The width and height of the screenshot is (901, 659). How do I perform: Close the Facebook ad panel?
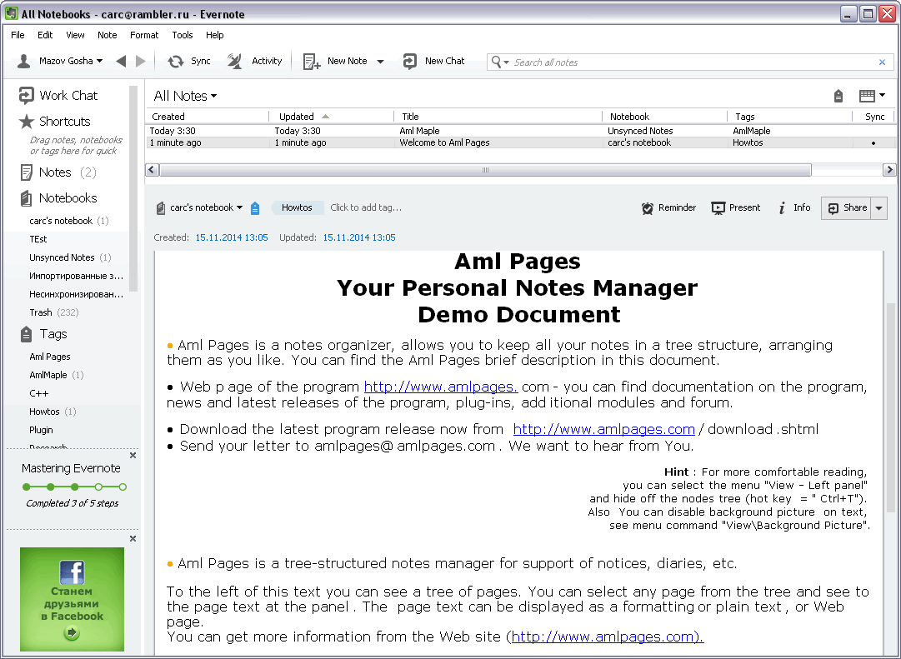tap(133, 538)
